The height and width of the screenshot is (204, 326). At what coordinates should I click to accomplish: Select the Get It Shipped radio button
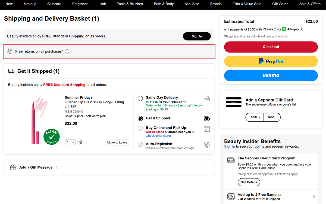[140, 118]
